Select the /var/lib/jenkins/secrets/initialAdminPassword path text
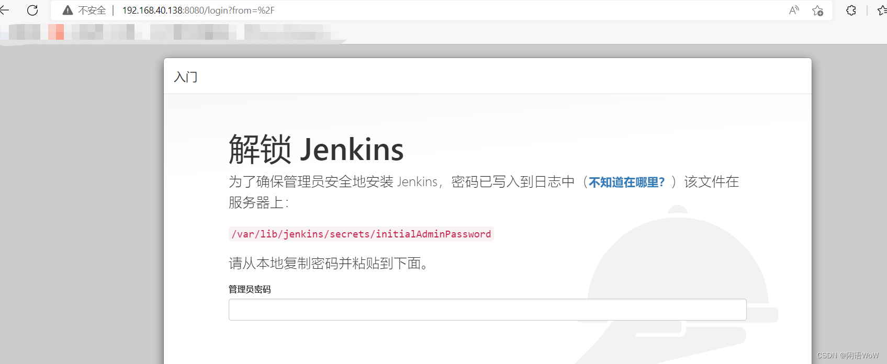The image size is (887, 364). click(361, 234)
